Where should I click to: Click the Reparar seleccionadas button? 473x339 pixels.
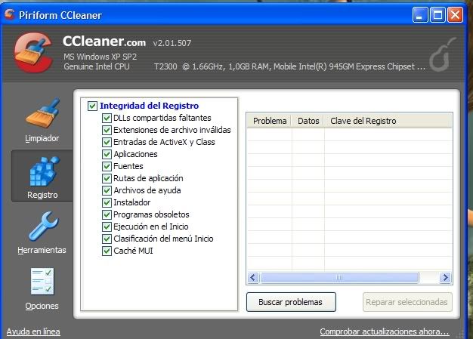[x=407, y=302]
